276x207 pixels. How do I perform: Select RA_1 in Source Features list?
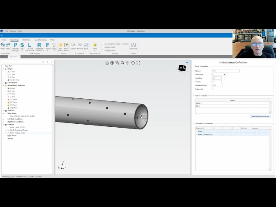point(232,106)
